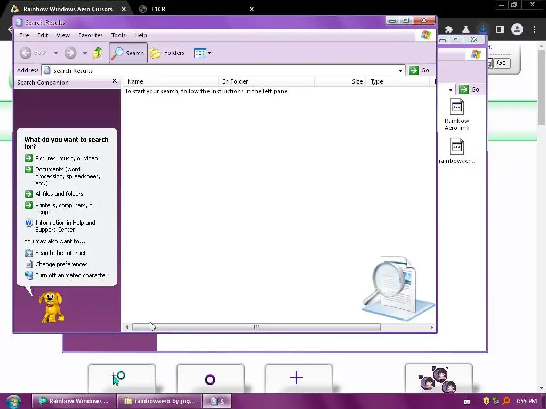Viewport: 546px width, 409px height.
Task: Open the File menu
Action: coord(24,35)
